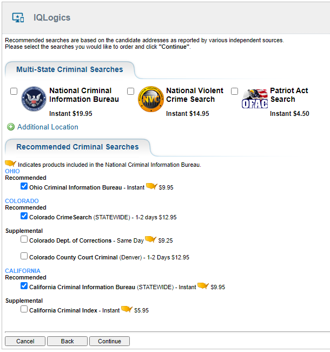Click the Instant $19.95 price text
Image resolution: width=330 pixels, height=352 pixels.
tap(71, 114)
